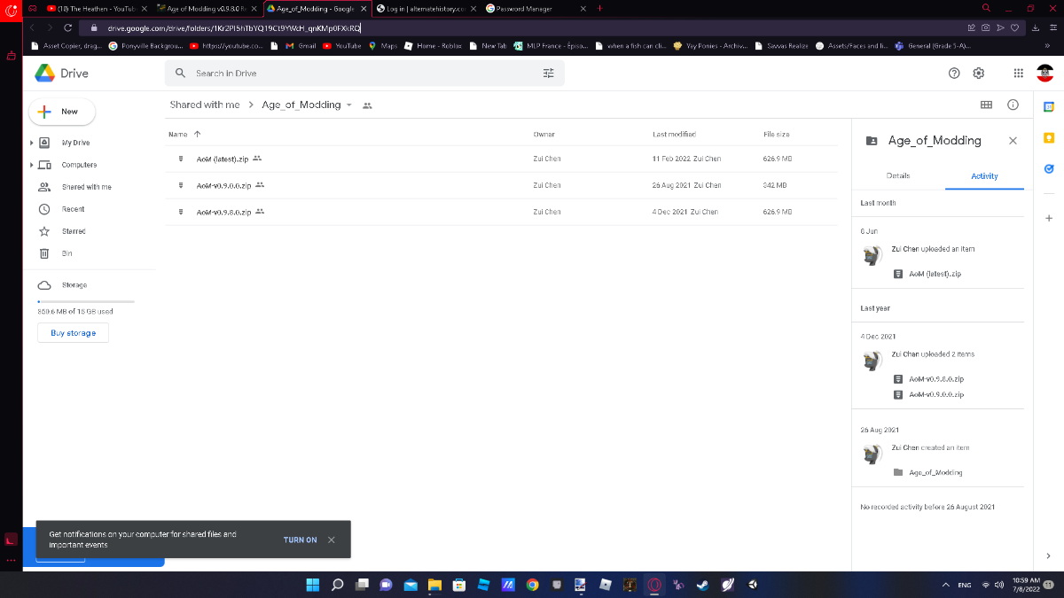Switch to Password Manager tab

pyautogui.click(x=537, y=8)
